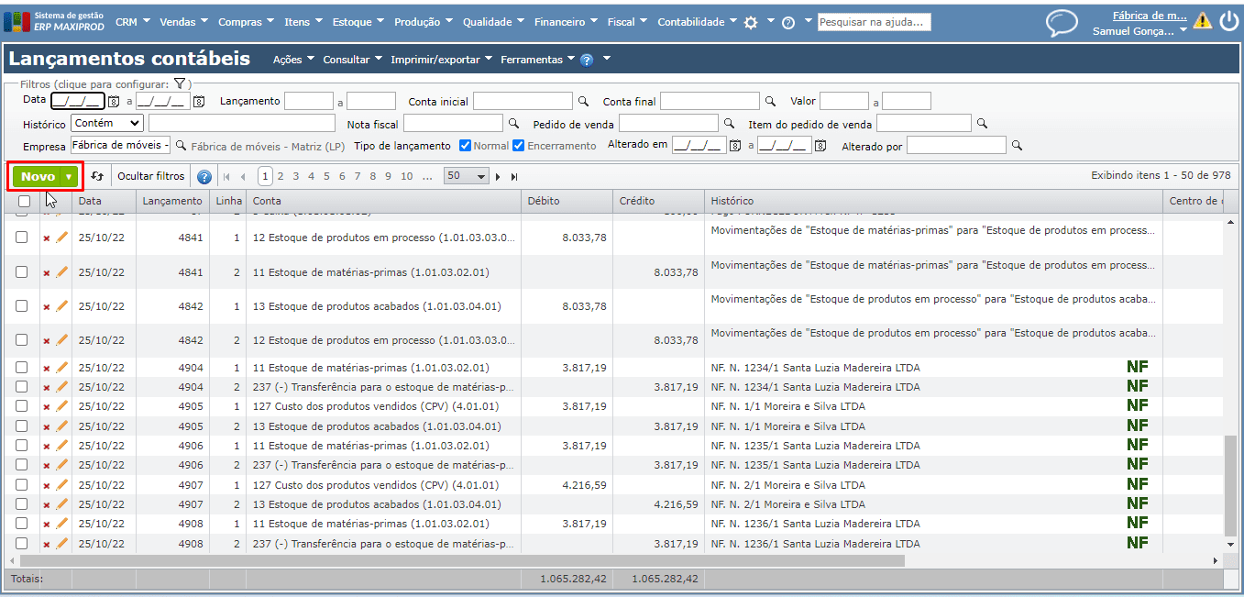Click the refresh icon beside Novo
The height and width of the screenshot is (597, 1244).
97,176
